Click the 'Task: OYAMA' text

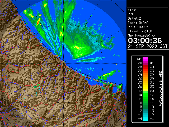point(138,23)
